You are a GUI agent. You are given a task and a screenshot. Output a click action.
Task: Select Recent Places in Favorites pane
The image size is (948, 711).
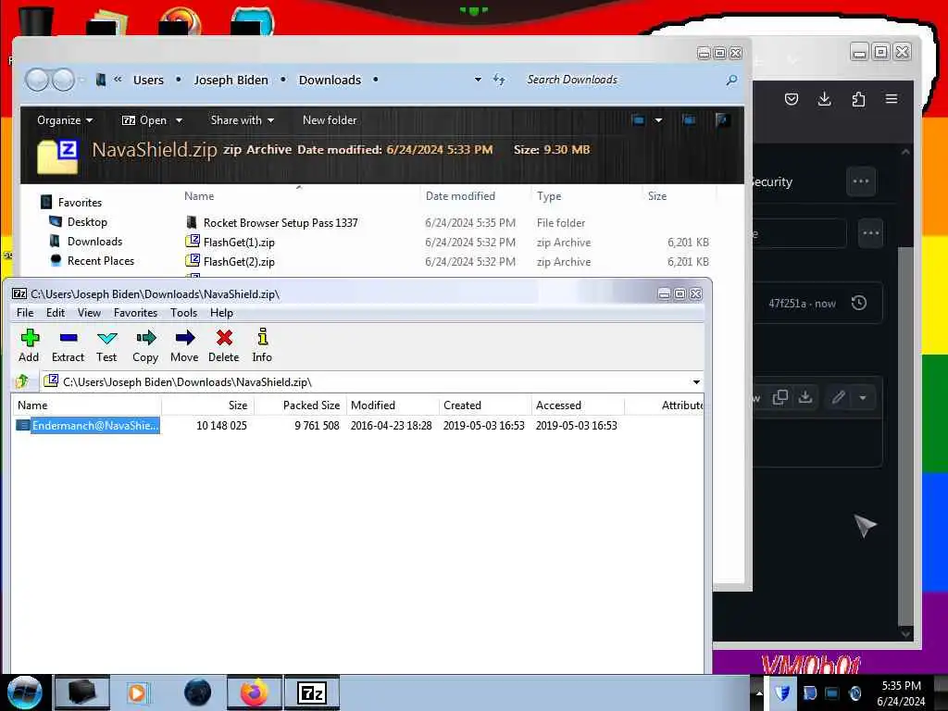100,260
